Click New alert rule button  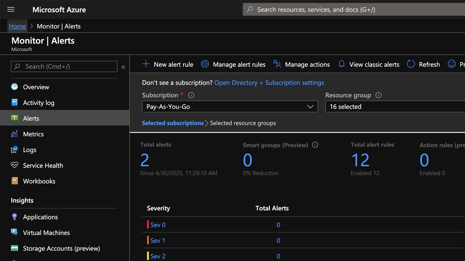168,64
